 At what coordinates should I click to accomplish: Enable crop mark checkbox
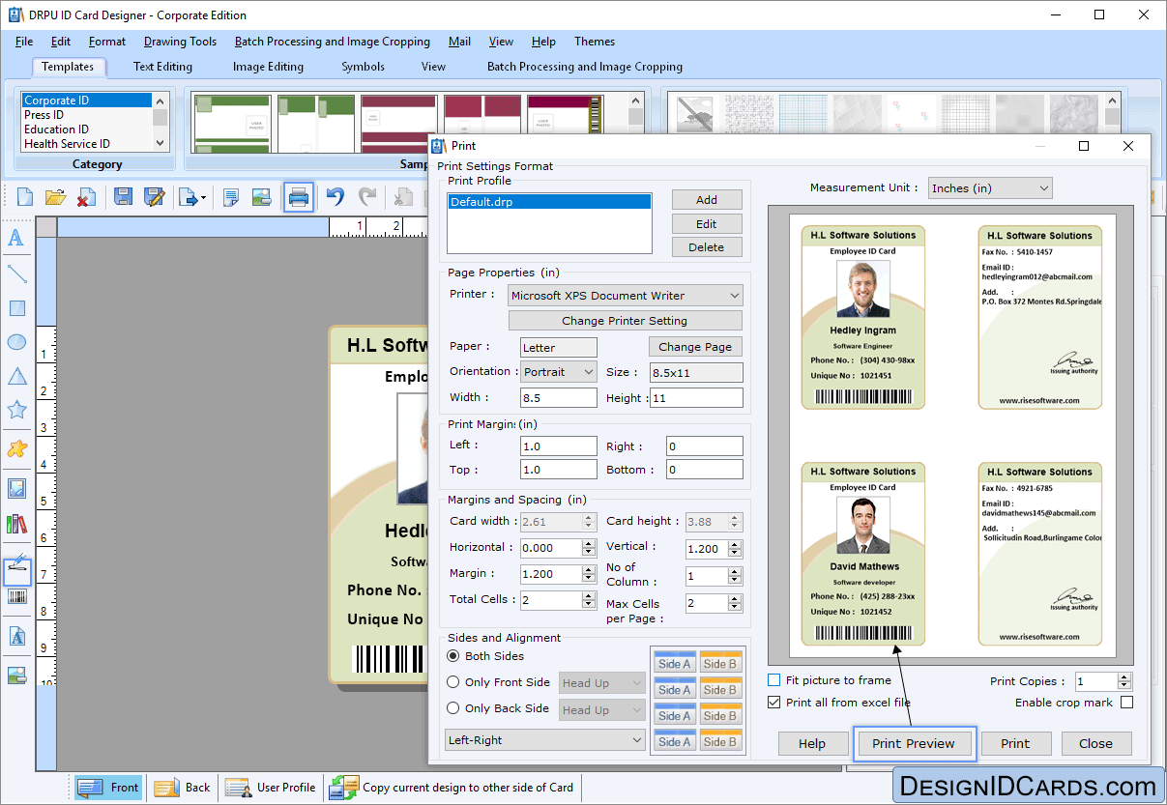1126,703
